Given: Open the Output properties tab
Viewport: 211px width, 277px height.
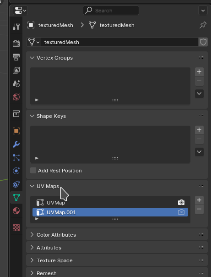Looking at the screenshot, I should point(16,57).
